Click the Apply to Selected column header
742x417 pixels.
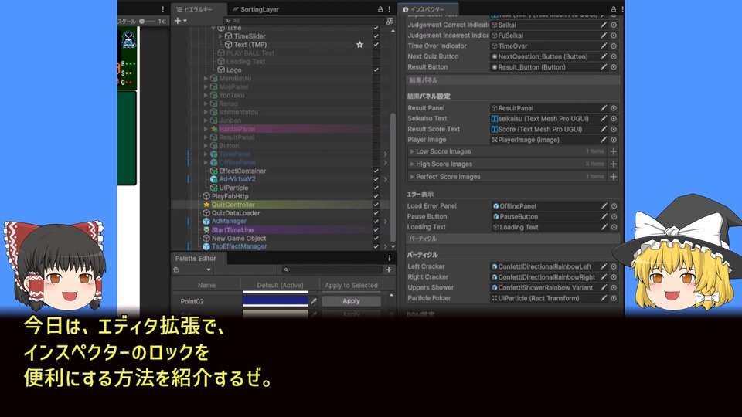pos(351,285)
